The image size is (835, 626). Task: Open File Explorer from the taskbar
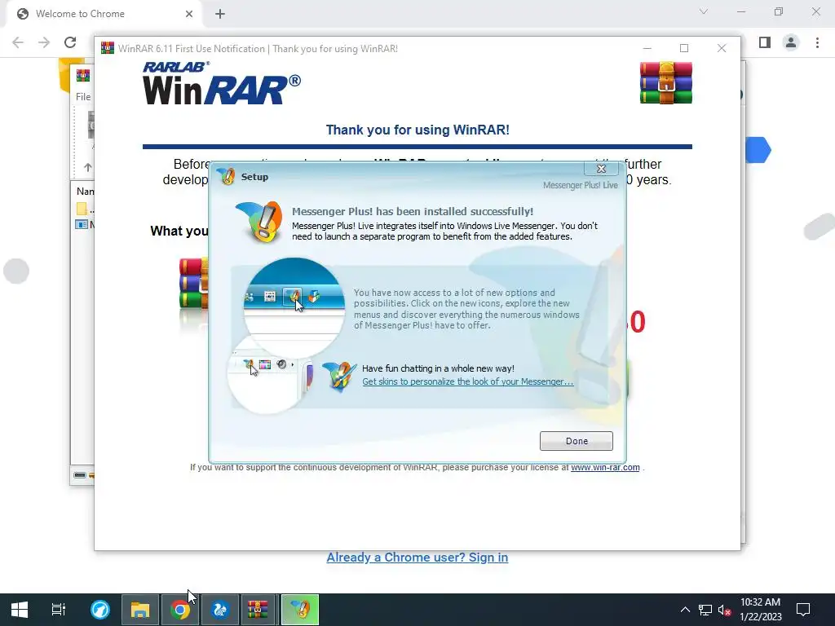click(x=140, y=610)
